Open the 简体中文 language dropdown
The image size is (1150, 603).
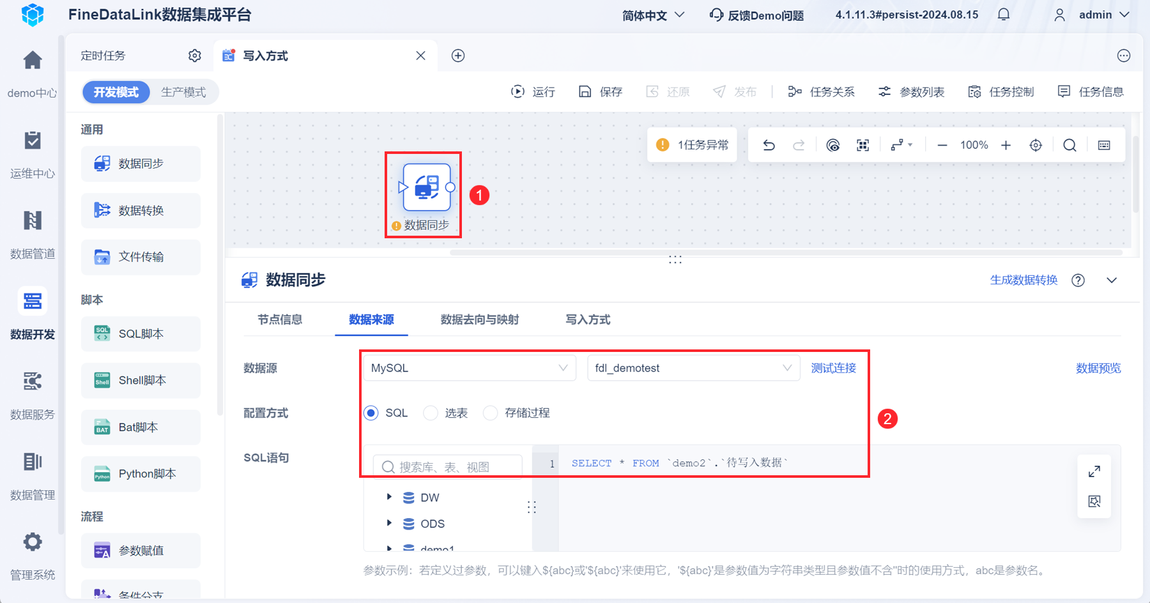point(653,15)
